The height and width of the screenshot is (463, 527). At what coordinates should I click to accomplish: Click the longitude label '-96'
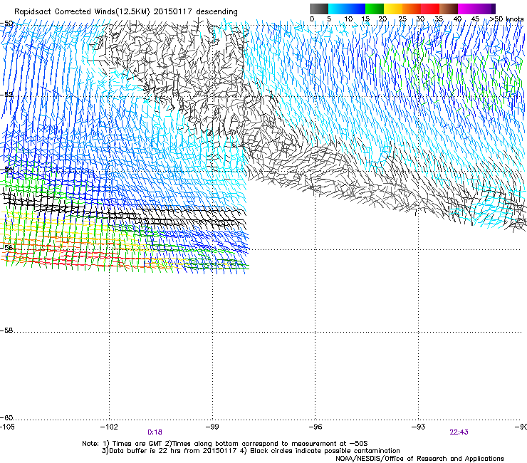[x=315, y=427]
